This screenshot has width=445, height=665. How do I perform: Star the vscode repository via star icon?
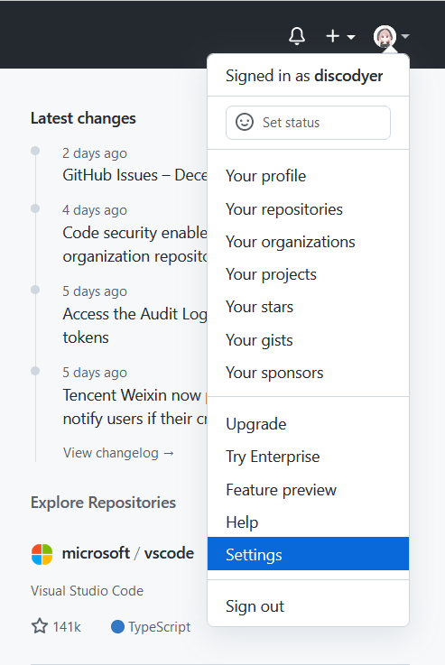tap(40, 626)
